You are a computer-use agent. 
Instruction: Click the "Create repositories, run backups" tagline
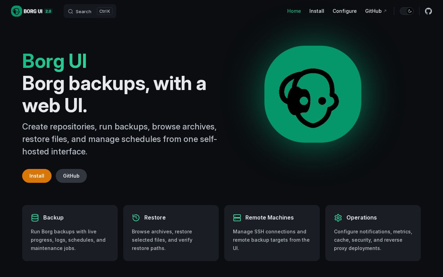120,139
